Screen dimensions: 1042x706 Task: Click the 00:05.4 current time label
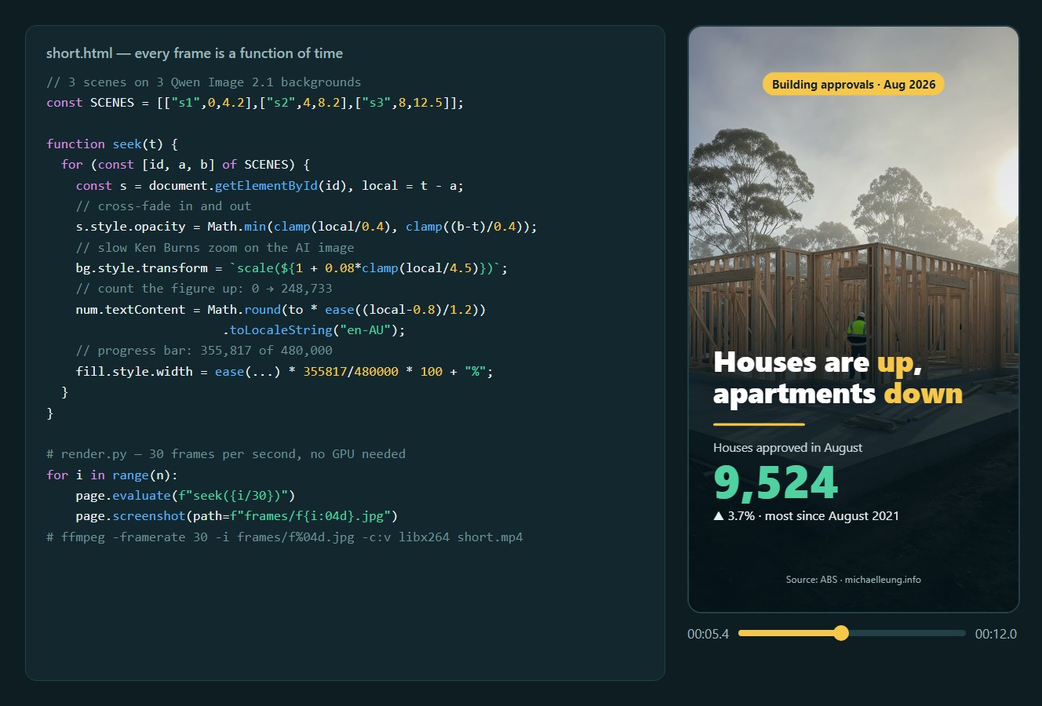(x=708, y=634)
